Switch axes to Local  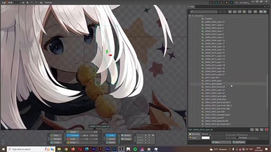pyautogui.click(x=111, y=136)
